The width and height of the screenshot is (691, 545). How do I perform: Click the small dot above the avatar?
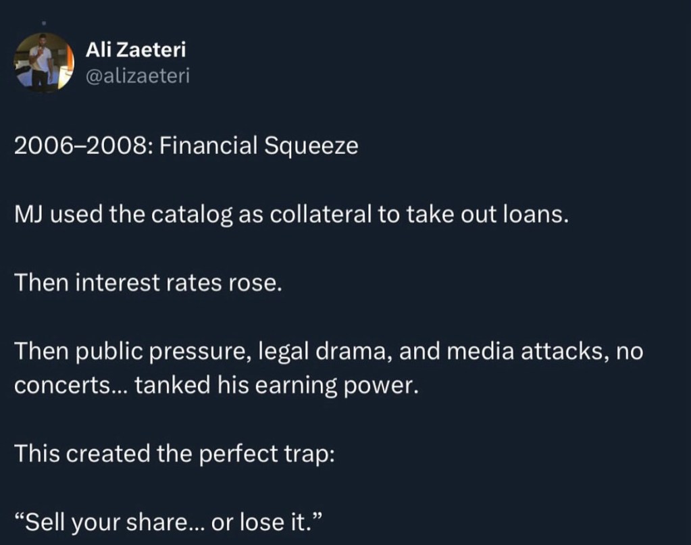(x=43, y=23)
